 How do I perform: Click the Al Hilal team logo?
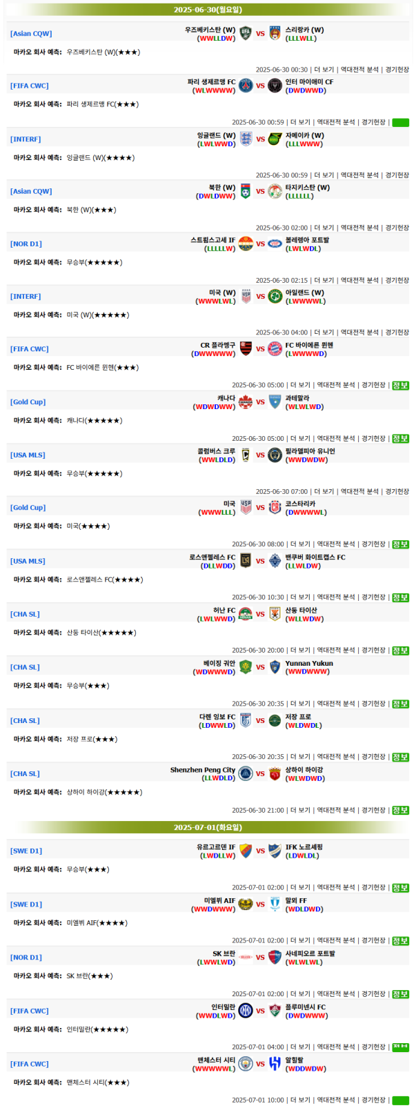tap(275, 1064)
